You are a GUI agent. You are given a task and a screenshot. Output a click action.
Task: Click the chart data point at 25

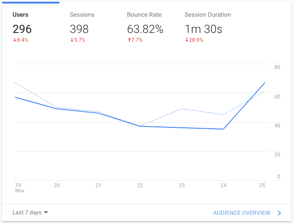265,83
